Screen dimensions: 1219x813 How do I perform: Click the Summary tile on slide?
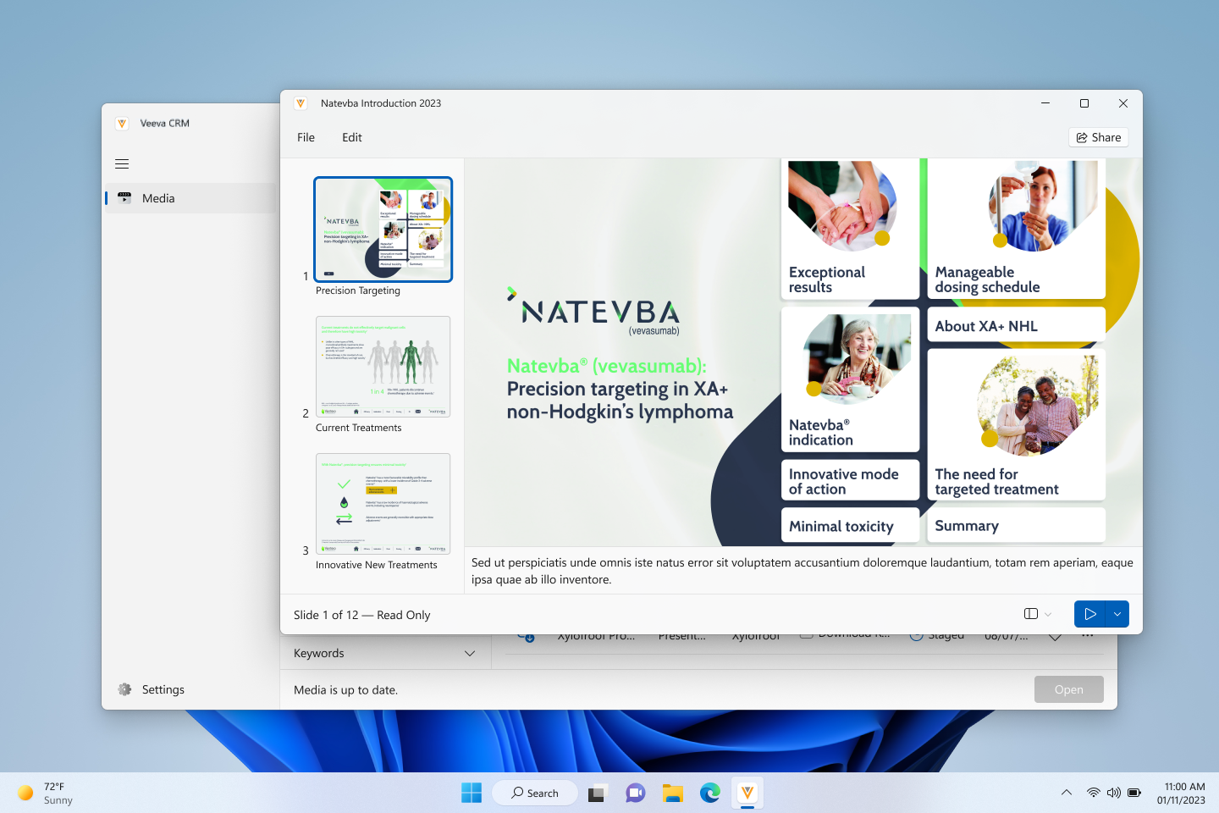pyautogui.click(x=1016, y=526)
